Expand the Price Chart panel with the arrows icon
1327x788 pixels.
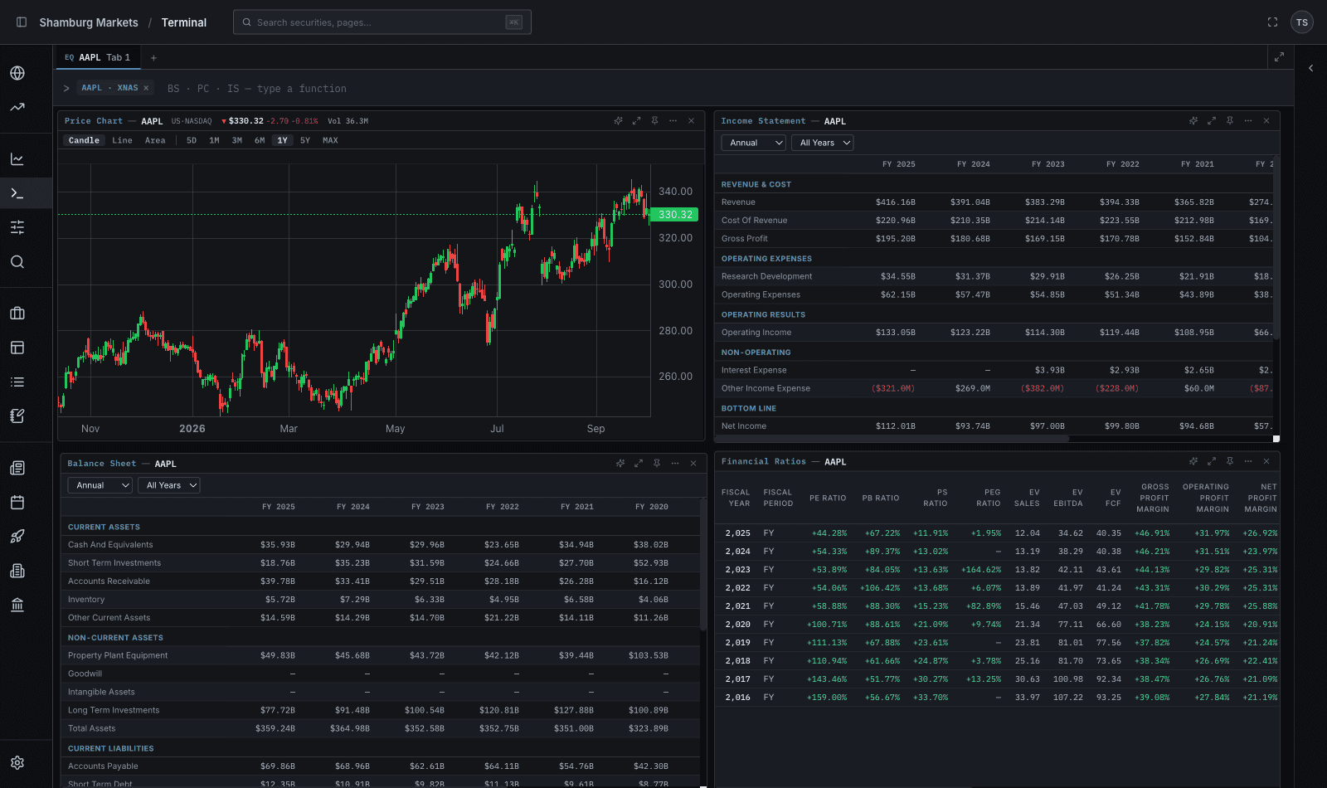click(x=636, y=121)
